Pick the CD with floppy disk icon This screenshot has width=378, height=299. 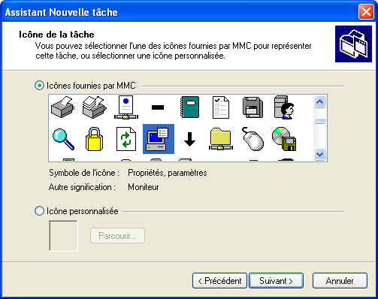(284, 139)
